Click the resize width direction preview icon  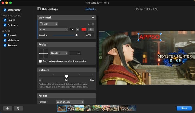coord(44,53)
